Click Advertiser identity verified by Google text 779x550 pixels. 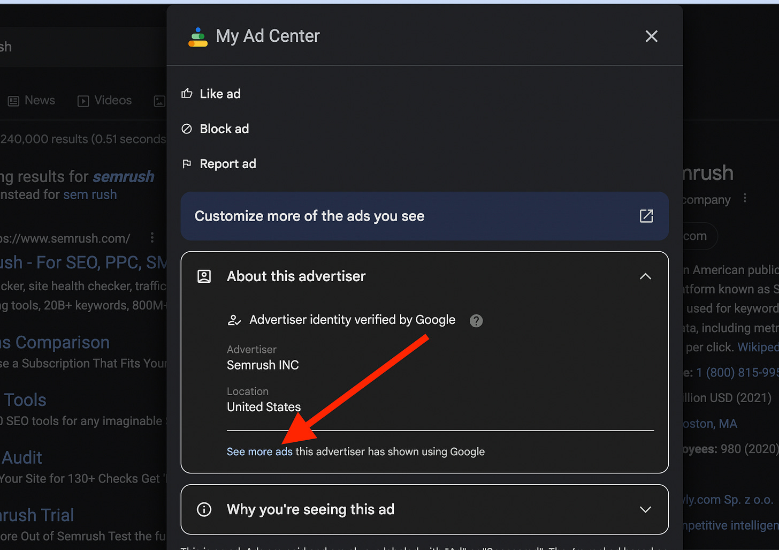[353, 320]
